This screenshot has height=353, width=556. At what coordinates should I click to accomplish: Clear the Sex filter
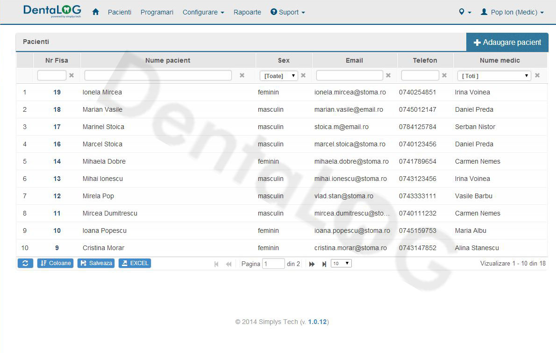point(303,76)
